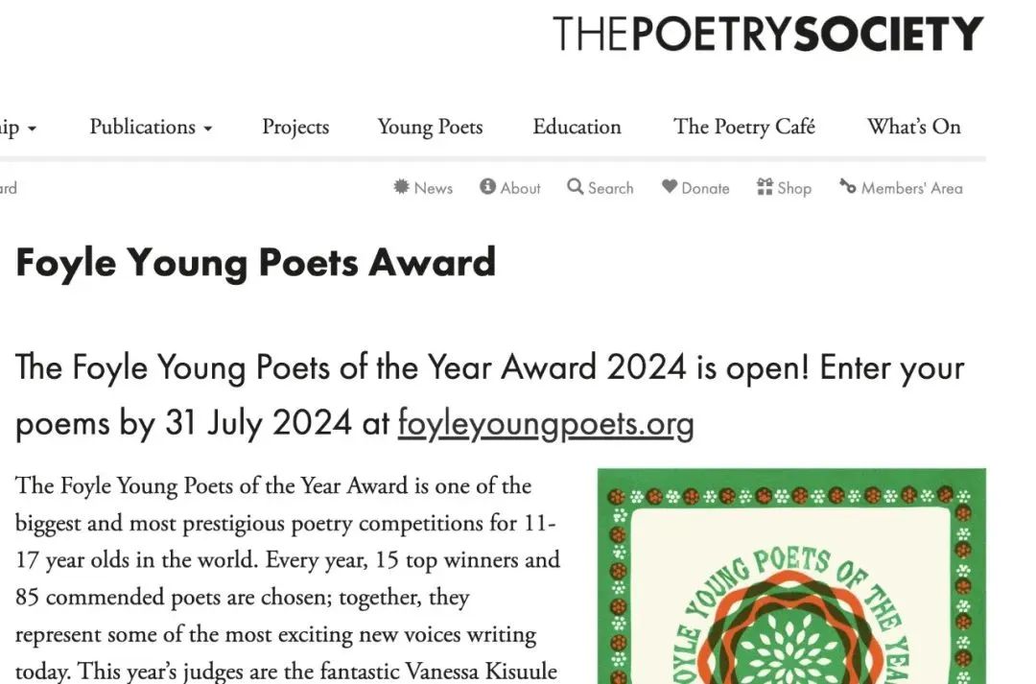Go to Young Poets section
This screenshot has width=1036, height=684.
point(430,127)
